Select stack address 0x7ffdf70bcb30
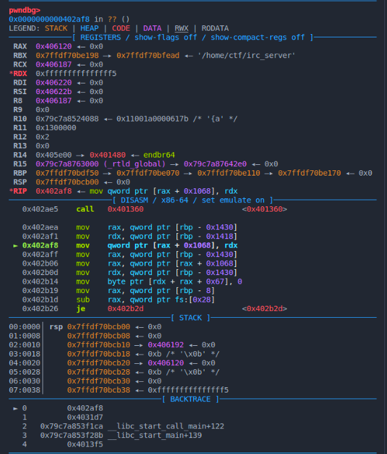The width and height of the screenshot is (387, 454). (98, 381)
